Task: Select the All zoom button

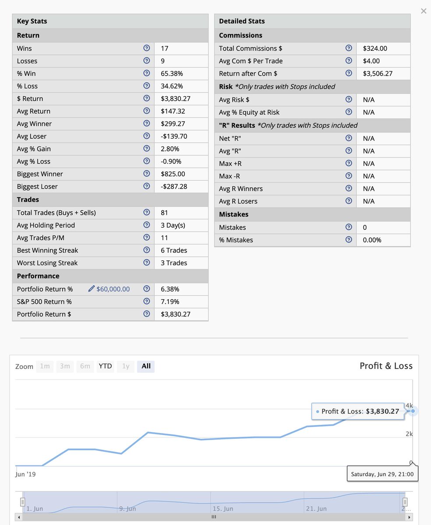Action: tap(145, 366)
